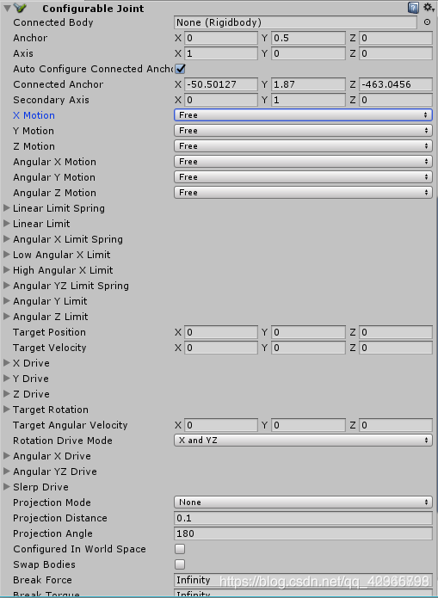Viewport: 438px width, 598px height.
Task: Expand the Slerp Drive section
Action: (x=7, y=487)
